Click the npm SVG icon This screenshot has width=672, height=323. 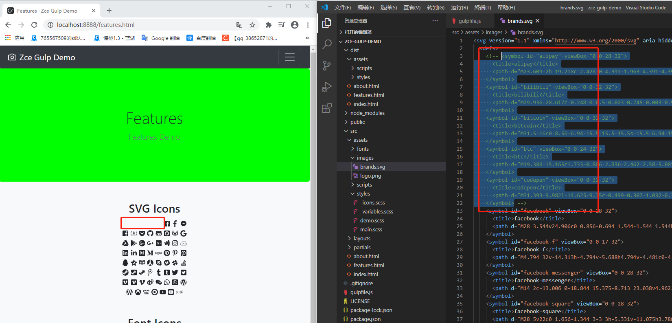tap(159, 253)
